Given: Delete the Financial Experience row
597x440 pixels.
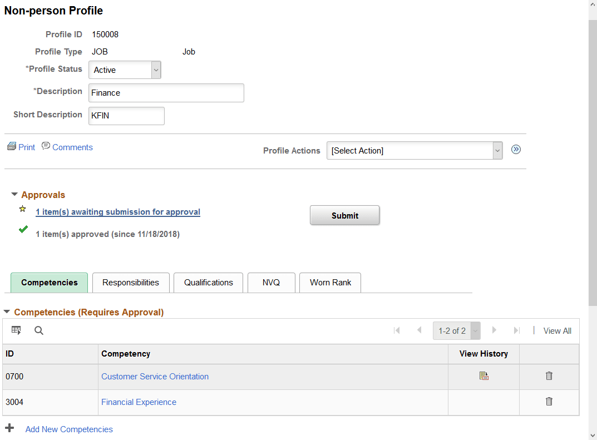Looking at the screenshot, I should (549, 402).
